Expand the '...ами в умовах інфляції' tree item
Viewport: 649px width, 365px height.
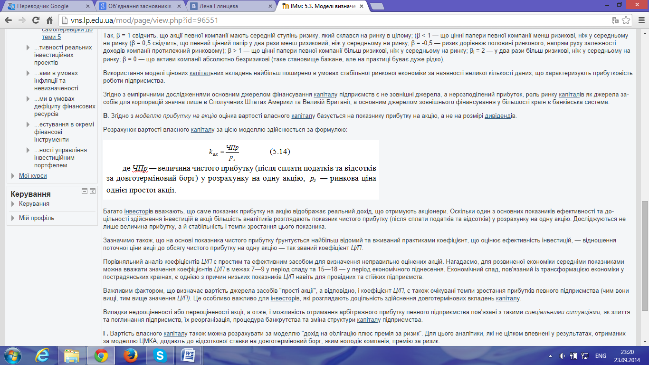click(x=29, y=73)
